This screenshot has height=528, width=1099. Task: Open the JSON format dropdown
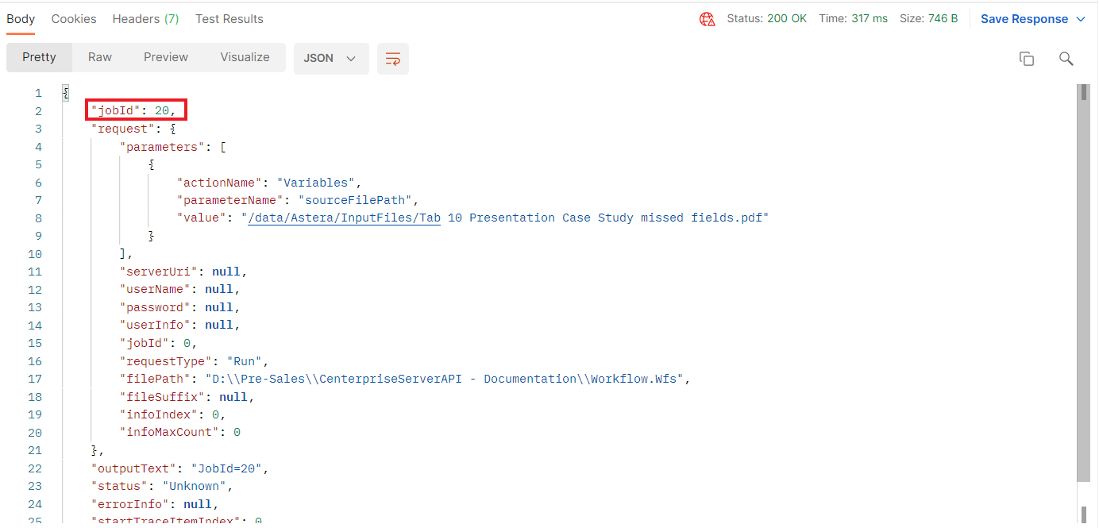coord(330,58)
